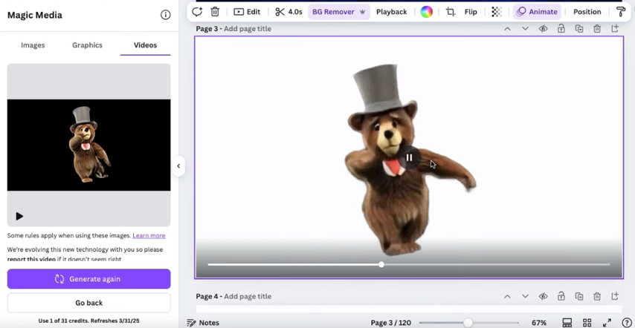635x328 pixels.
Task: Open the Animate panel
Action: pyautogui.click(x=537, y=12)
